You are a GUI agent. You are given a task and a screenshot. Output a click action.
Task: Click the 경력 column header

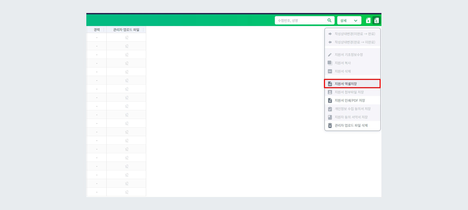[97, 30]
